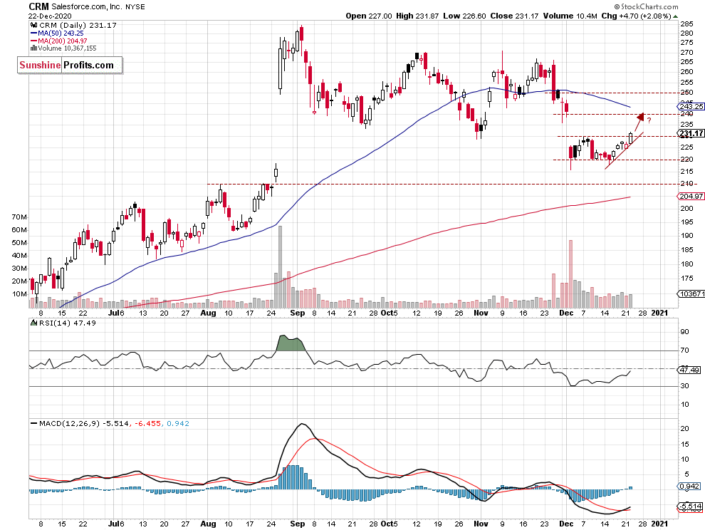The height and width of the screenshot is (530, 705).
Task: Click the Close 231.17 value in header
Action: point(514,16)
